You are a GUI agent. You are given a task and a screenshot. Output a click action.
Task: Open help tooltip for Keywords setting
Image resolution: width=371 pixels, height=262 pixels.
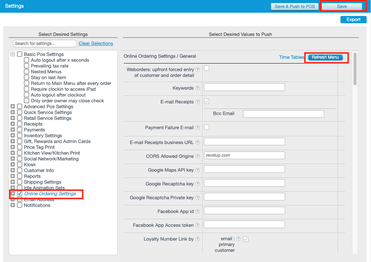coord(197,88)
